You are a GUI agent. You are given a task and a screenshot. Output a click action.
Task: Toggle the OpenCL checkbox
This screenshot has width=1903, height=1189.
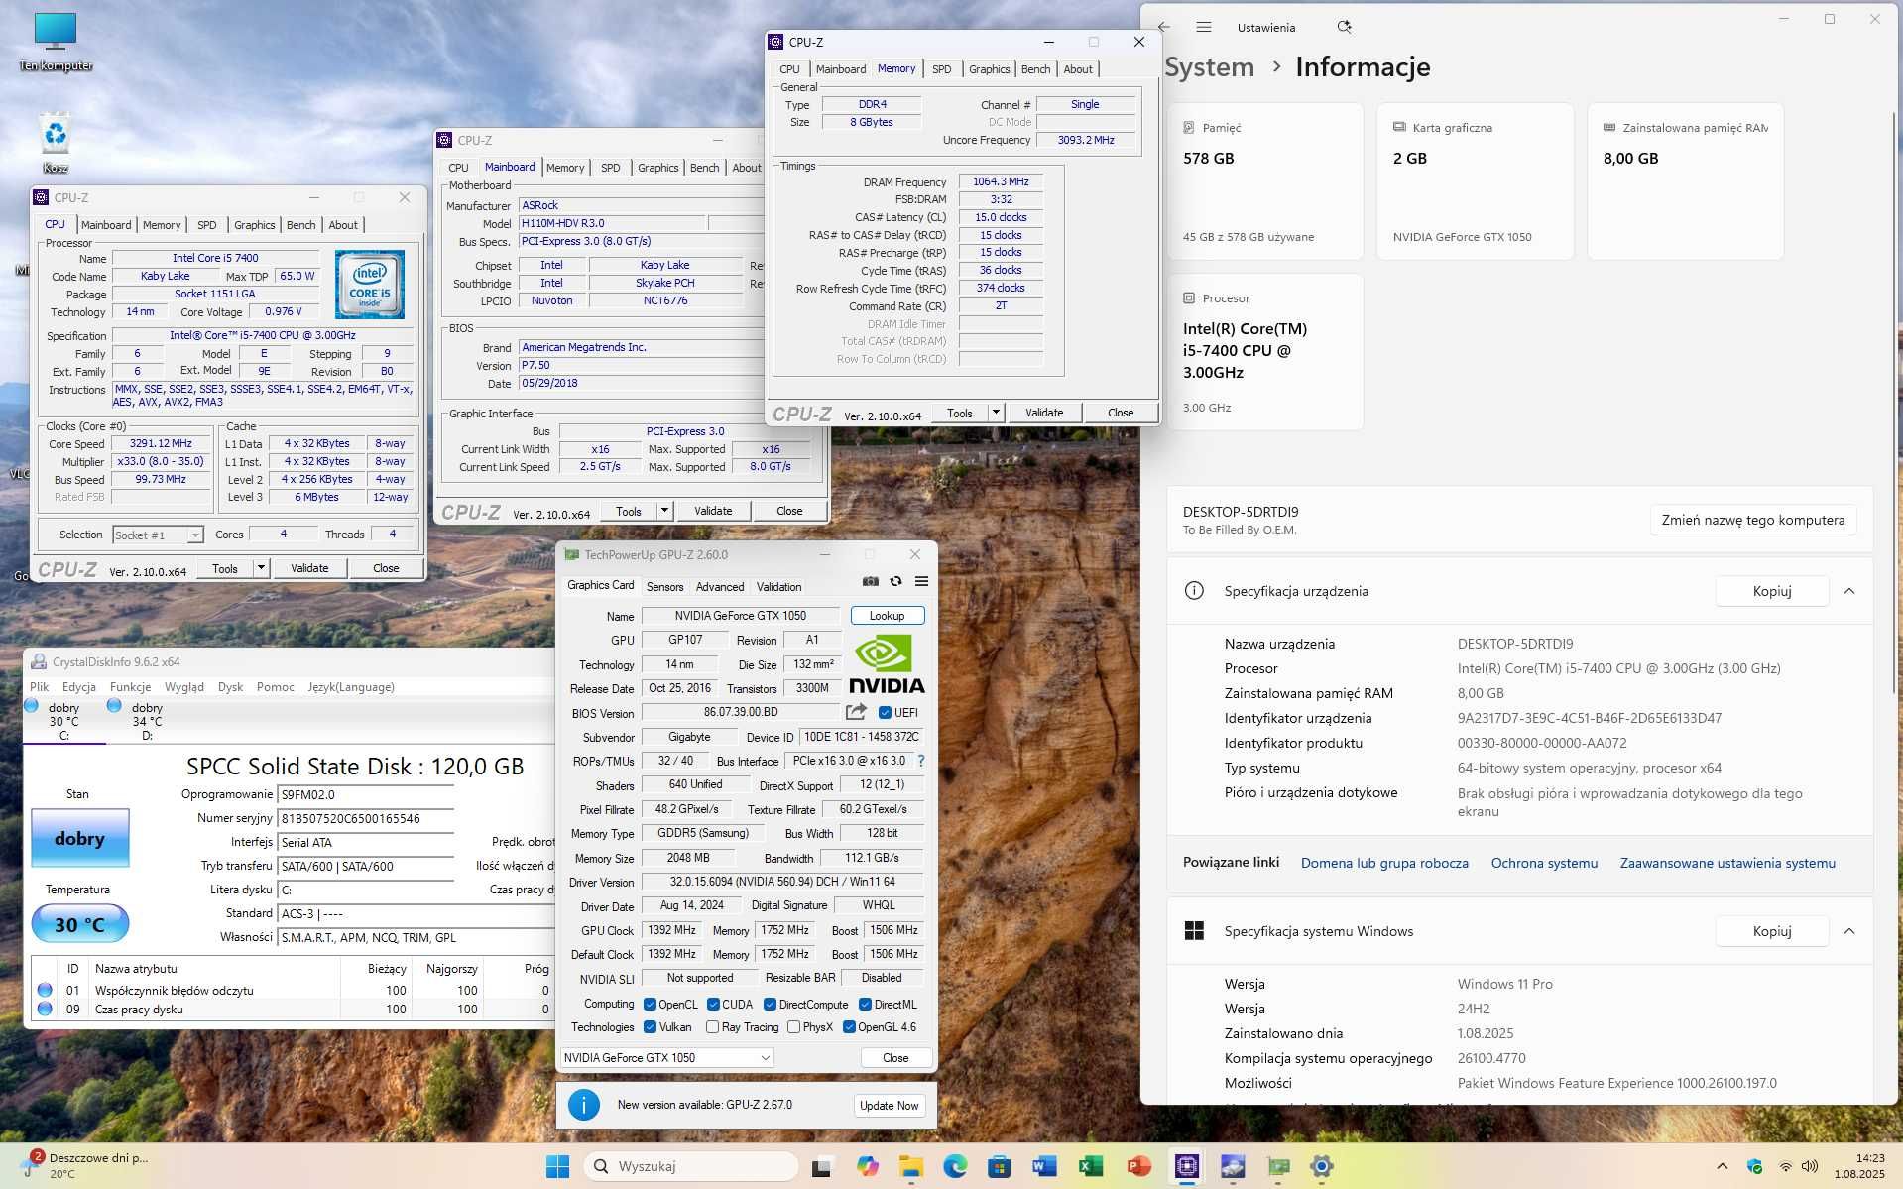tap(650, 1005)
